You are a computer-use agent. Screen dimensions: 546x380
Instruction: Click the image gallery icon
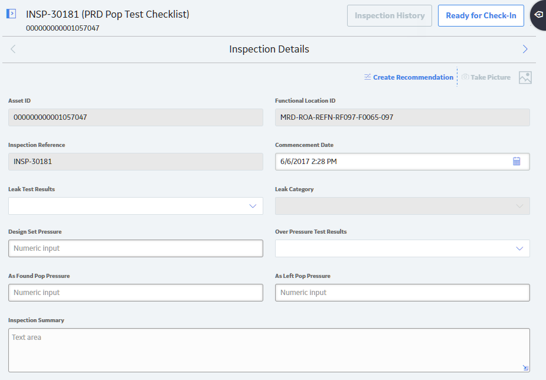coord(525,77)
